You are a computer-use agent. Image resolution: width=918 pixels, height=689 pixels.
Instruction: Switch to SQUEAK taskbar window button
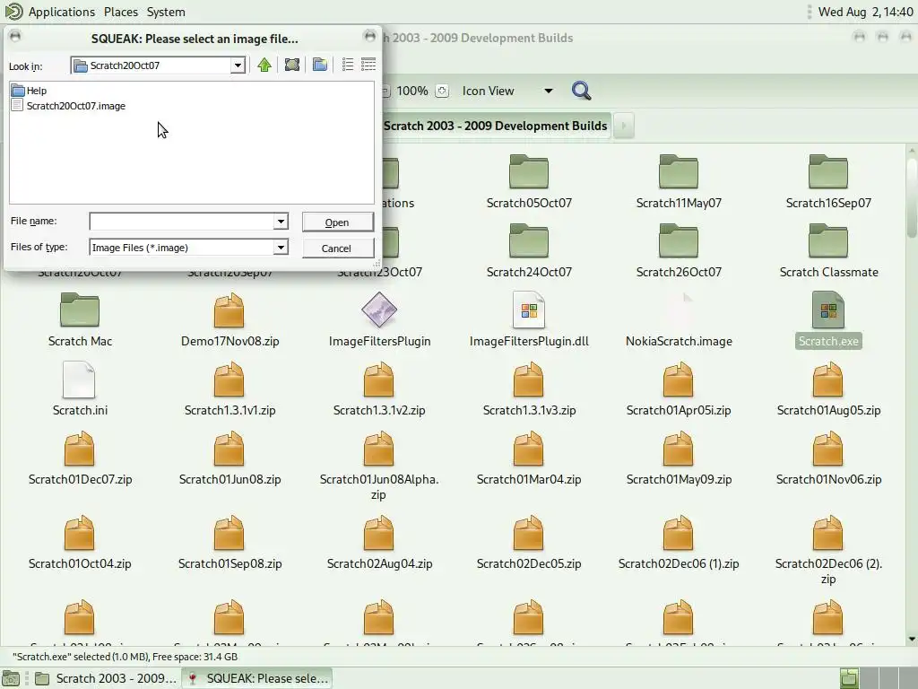[x=256, y=678]
